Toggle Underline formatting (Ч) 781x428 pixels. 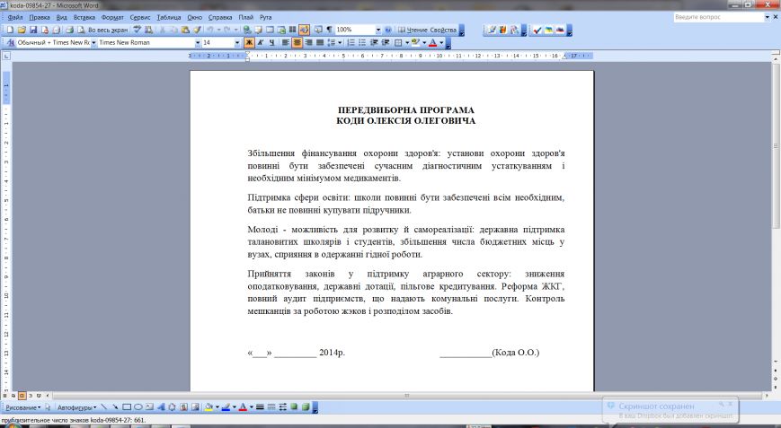tap(271, 43)
